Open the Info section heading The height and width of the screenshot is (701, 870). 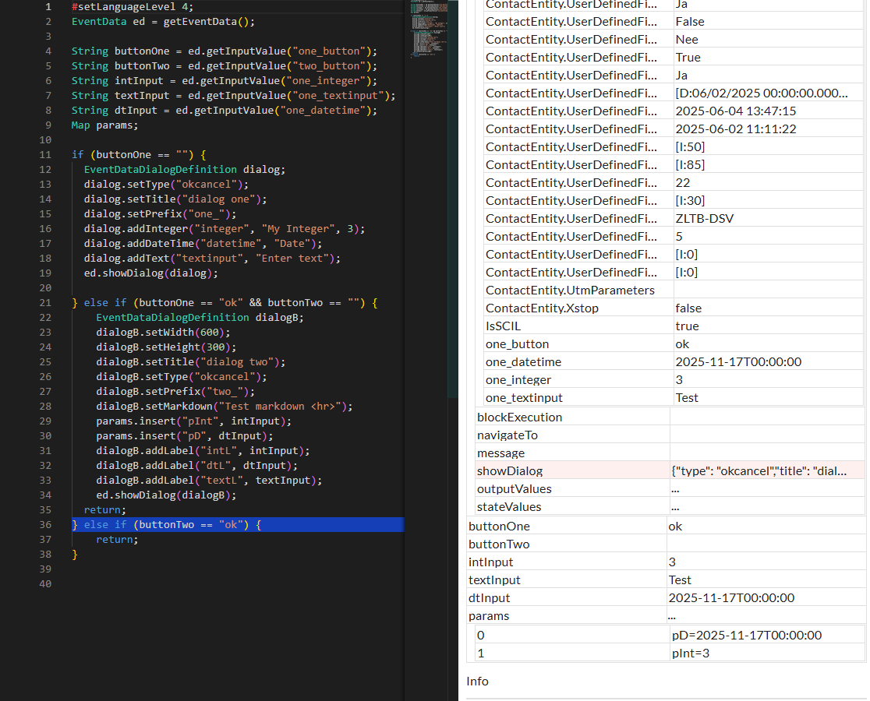point(477,681)
